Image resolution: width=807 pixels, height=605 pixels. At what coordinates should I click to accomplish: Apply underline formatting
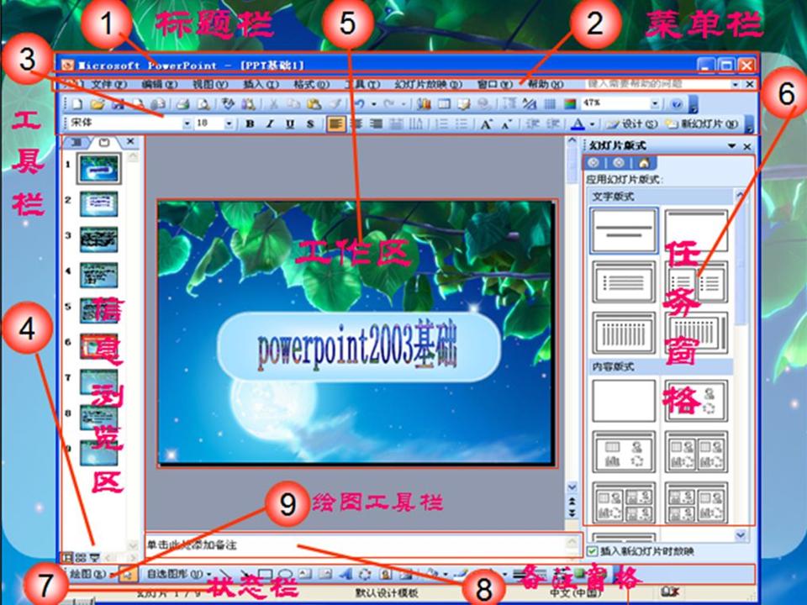(290, 124)
